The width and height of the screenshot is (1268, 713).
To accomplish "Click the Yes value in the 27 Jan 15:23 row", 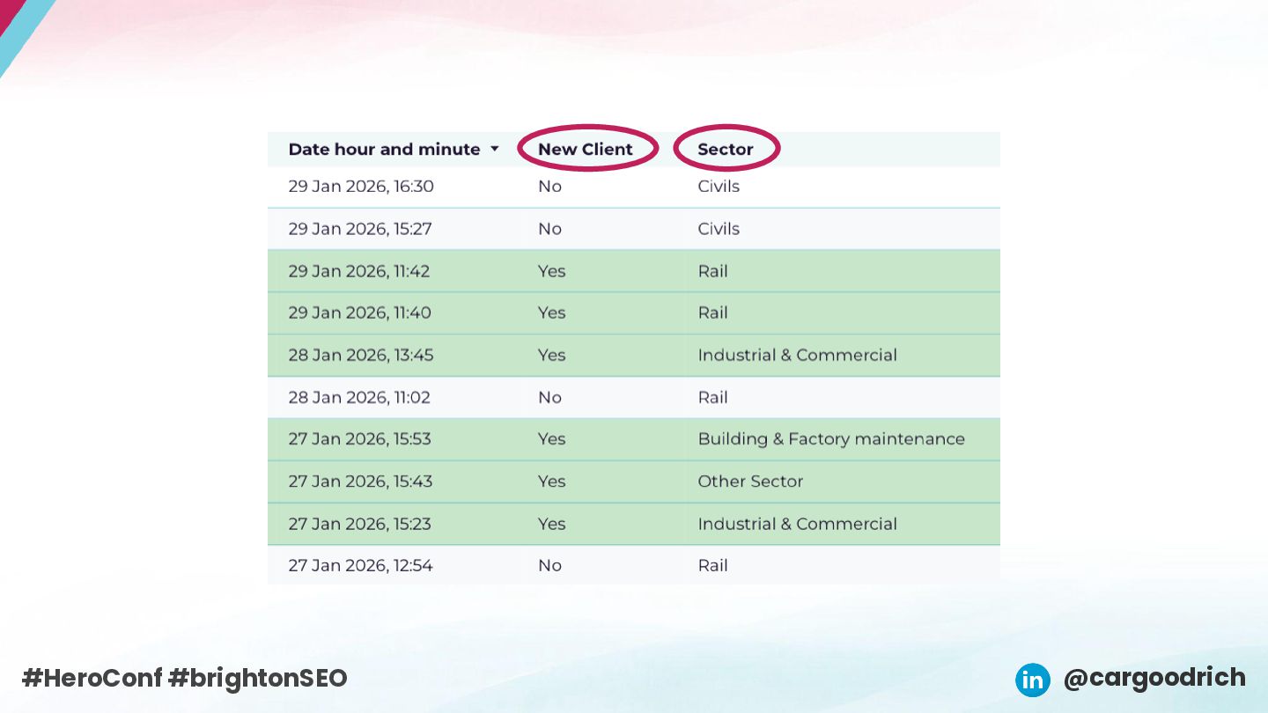I will pos(551,524).
